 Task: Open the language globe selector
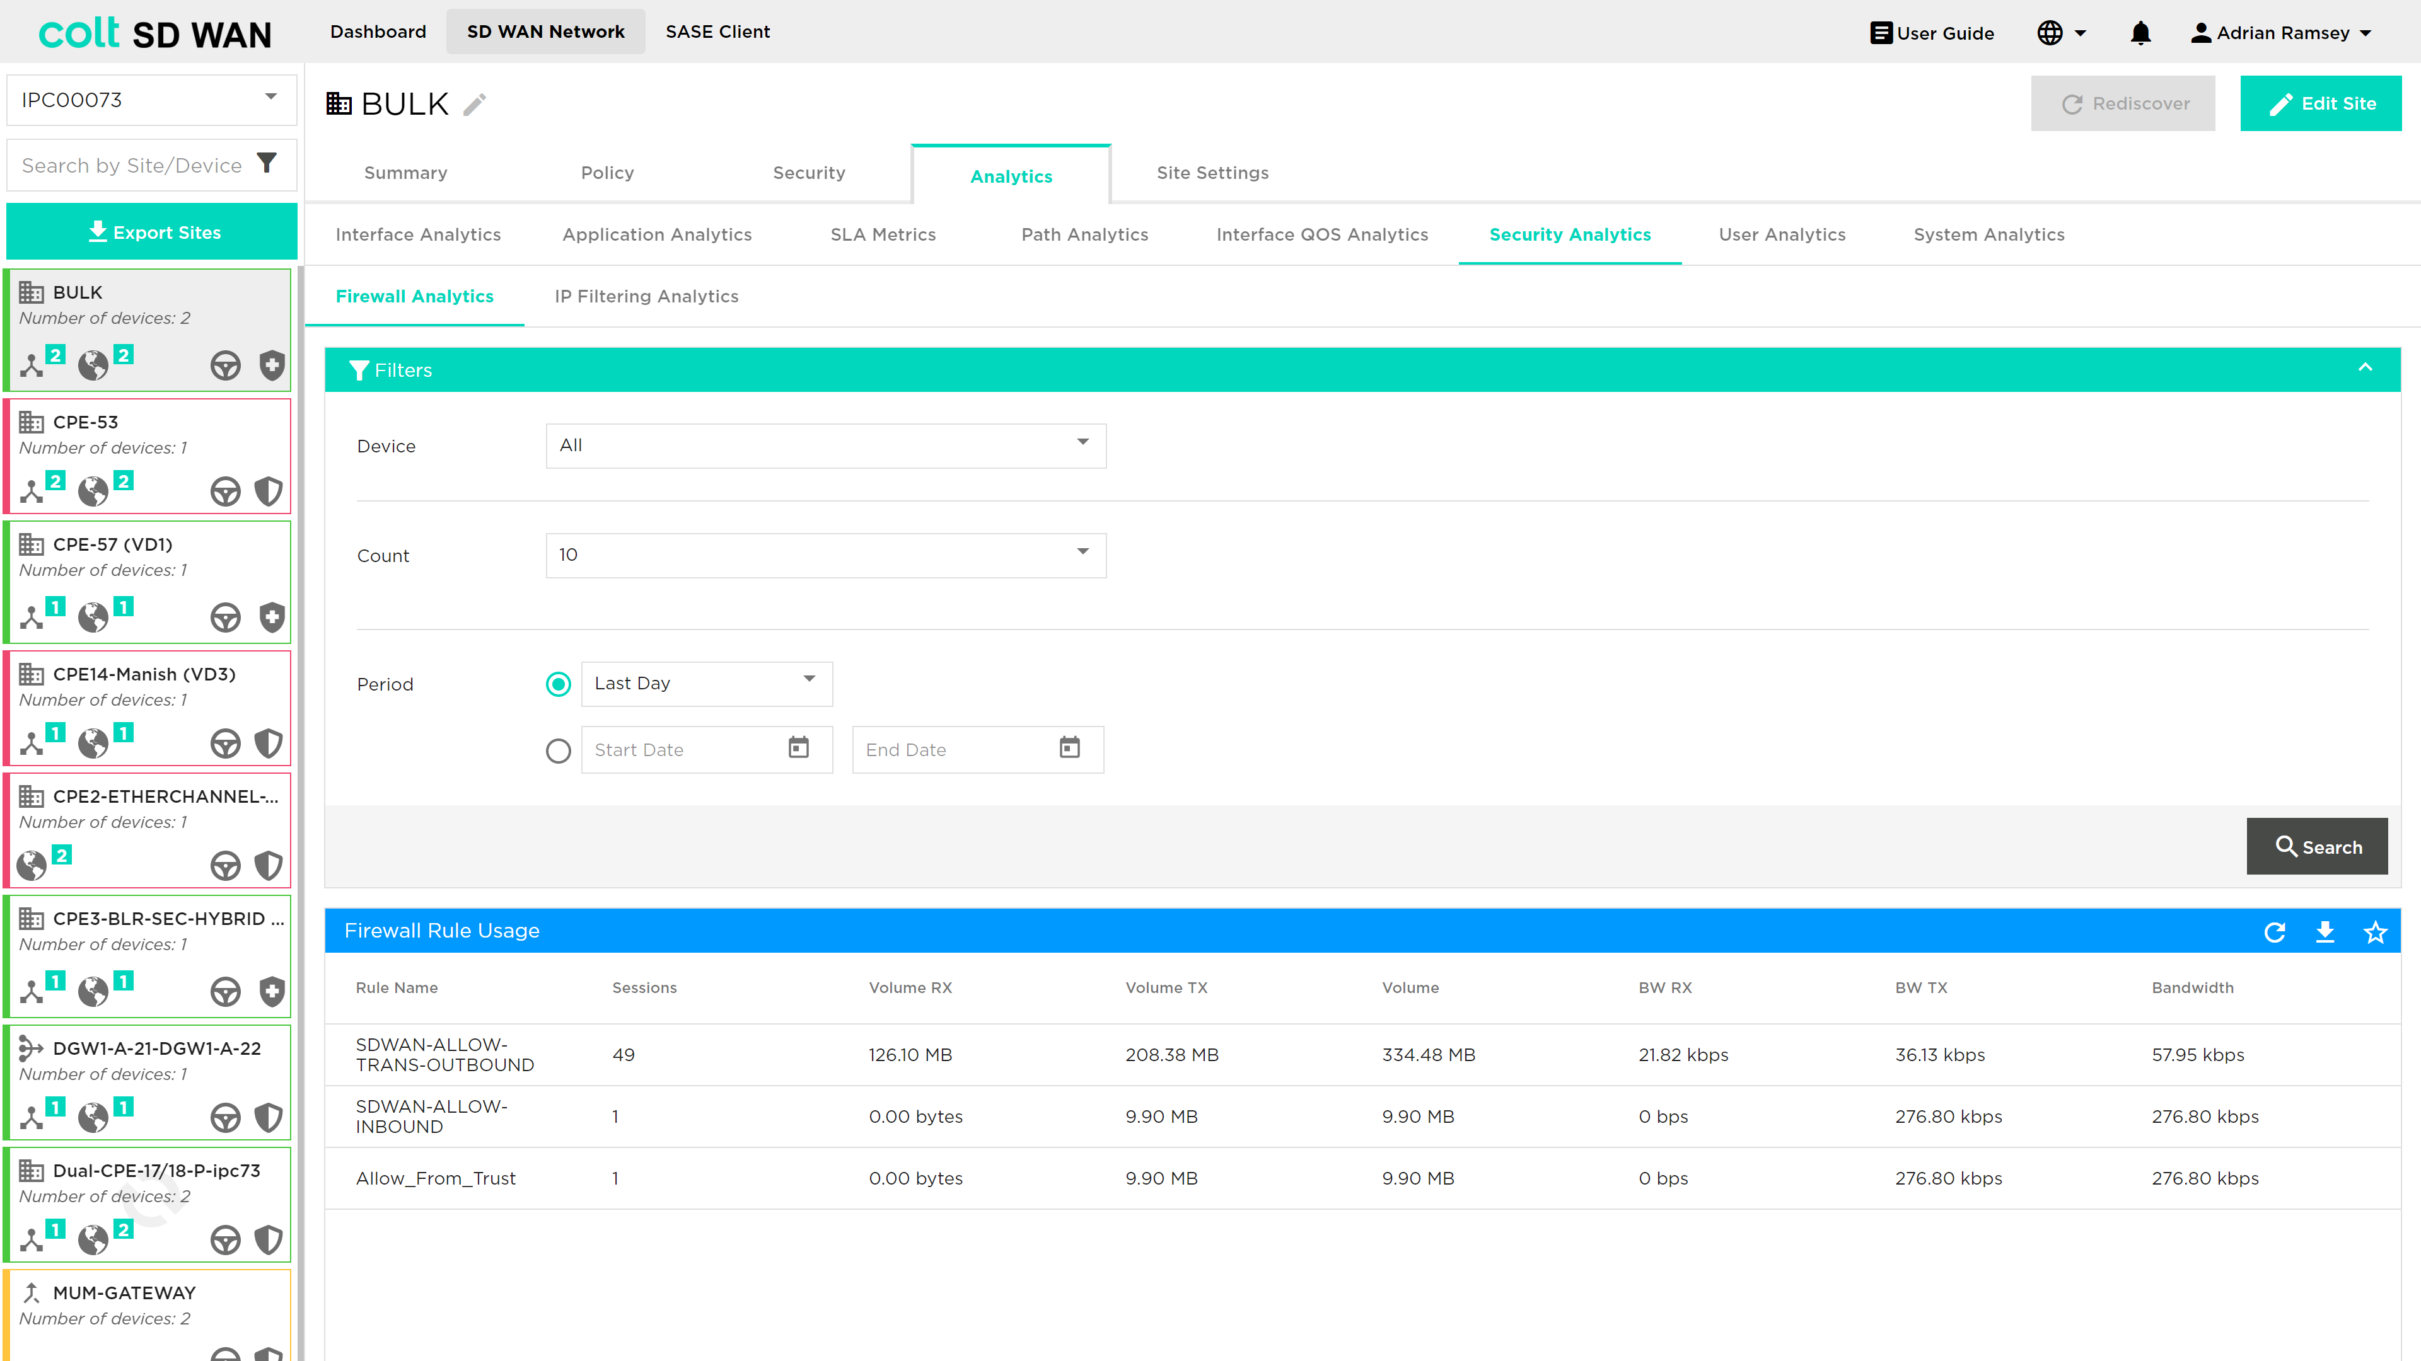(x=2062, y=33)
